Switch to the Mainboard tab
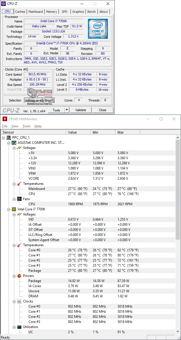The image size is (181, 340). click(x=36, y=12)
